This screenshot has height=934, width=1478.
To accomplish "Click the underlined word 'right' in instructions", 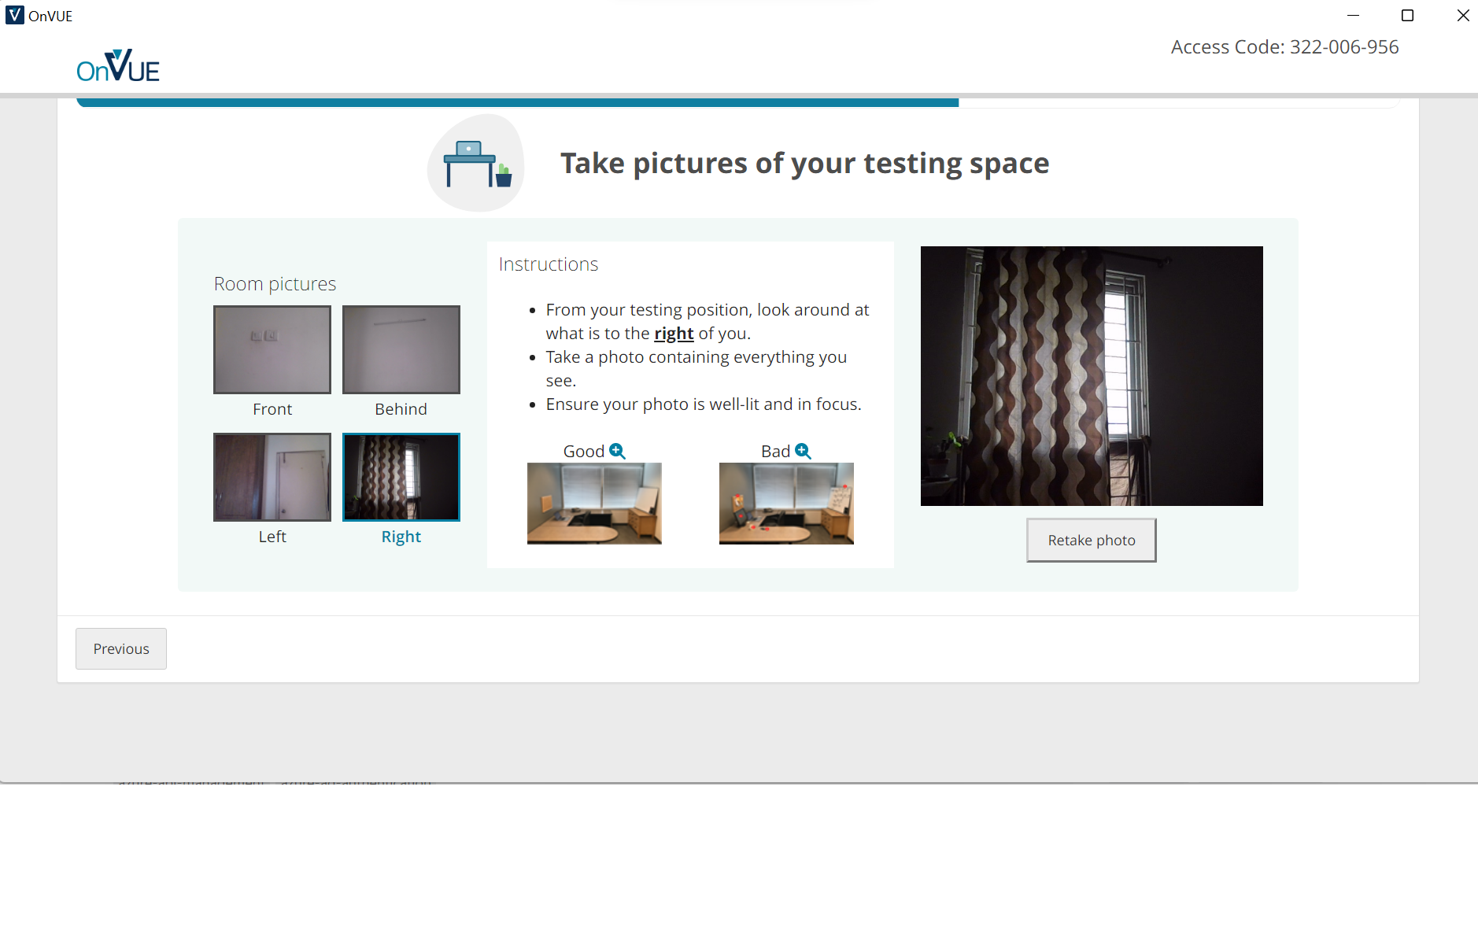I will click(x=674, y=334).
